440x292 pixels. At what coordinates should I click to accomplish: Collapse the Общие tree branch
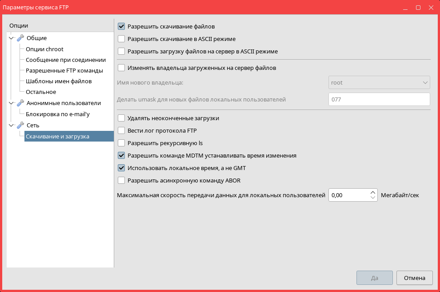[x=12, y=38]
